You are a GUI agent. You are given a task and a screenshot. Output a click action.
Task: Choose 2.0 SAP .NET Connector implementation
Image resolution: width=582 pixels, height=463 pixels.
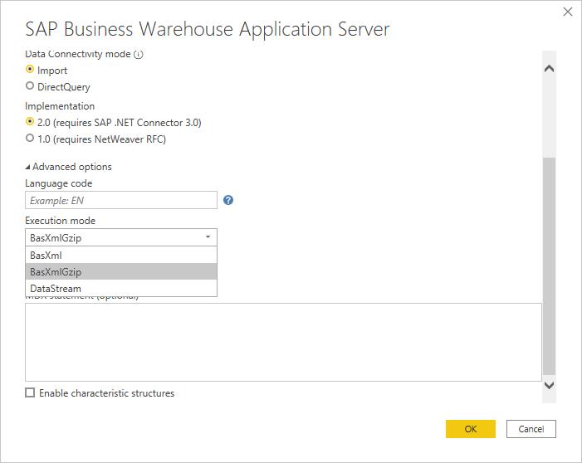[30, 122]
